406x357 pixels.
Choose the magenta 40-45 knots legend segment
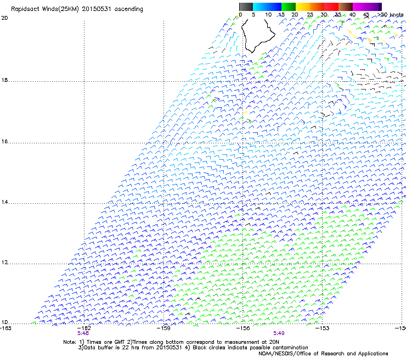click(360, 7)
